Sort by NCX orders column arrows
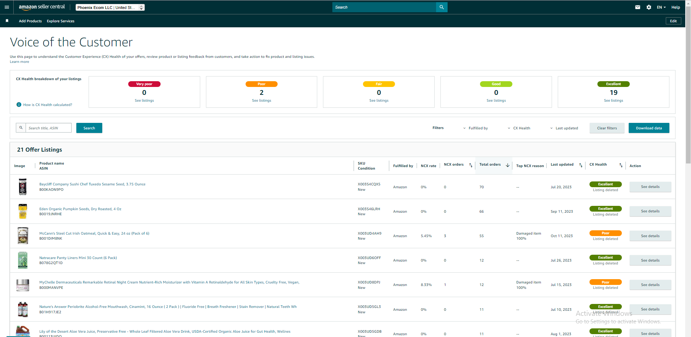The image size is (691, 337). click(x=471, y=165)
